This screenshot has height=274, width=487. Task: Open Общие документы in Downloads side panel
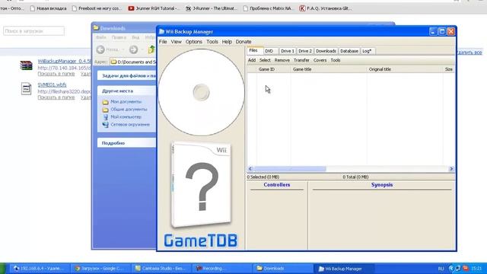(129, 110)
